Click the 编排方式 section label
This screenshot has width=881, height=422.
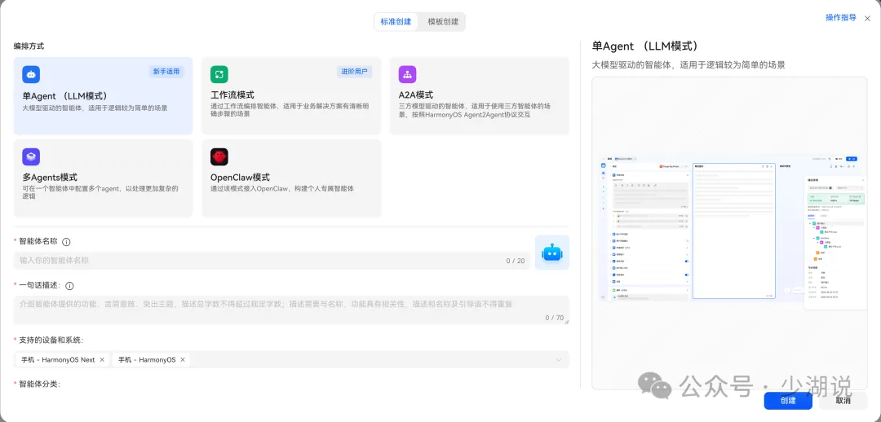pos(29,46)
